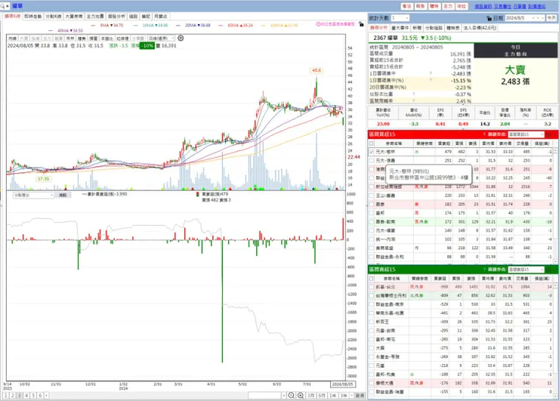Click the 重選 button at bottom right

coord(360,395)
